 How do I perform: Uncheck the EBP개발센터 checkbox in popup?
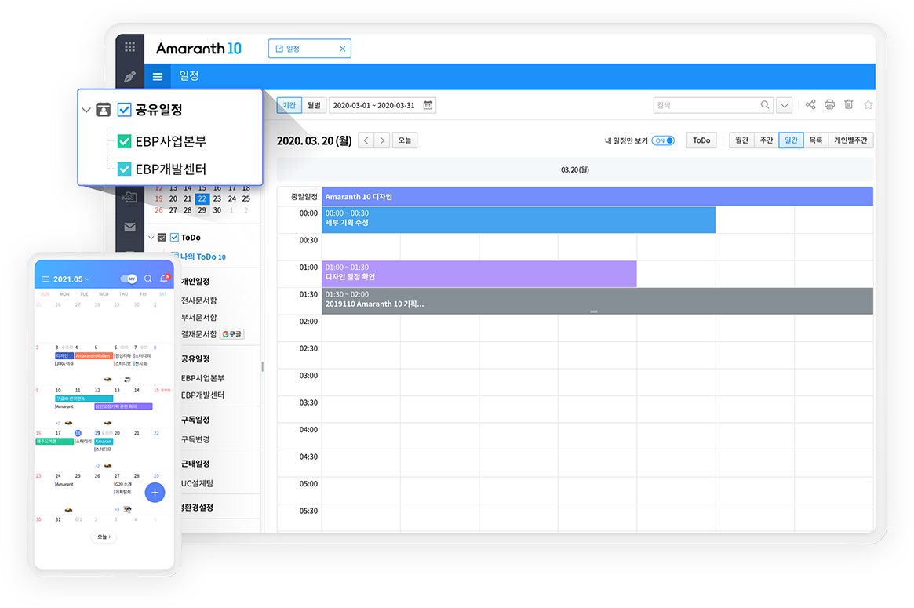pos(124,169)
